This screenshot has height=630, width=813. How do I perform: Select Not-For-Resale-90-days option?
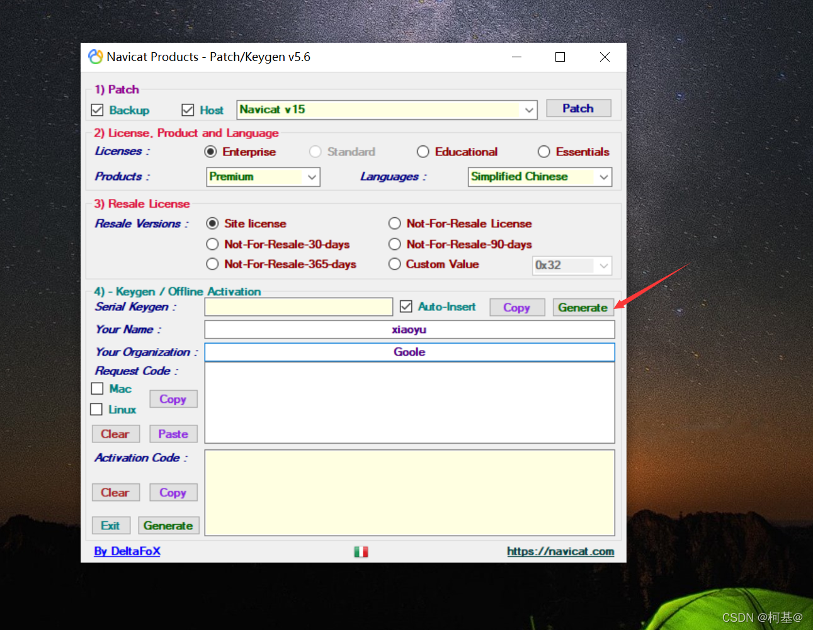click(x=395, y=244)
